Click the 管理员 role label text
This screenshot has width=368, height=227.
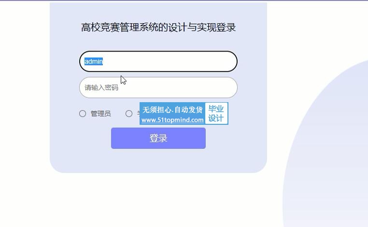point(100,114)
